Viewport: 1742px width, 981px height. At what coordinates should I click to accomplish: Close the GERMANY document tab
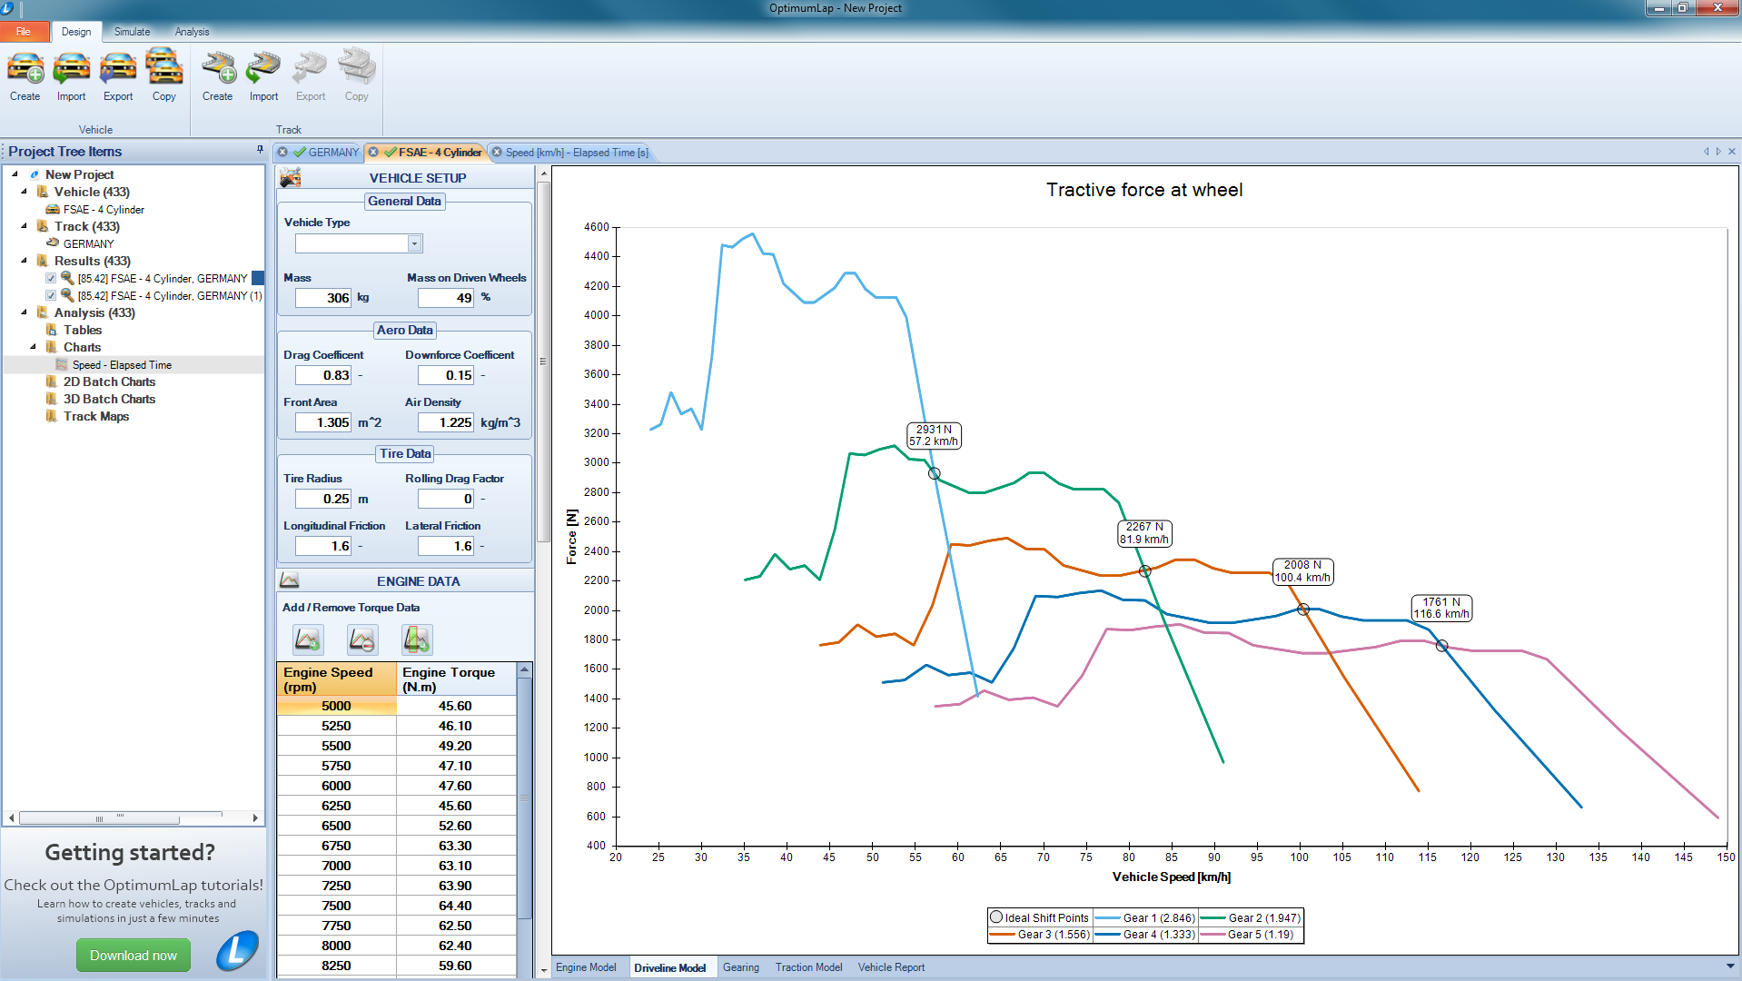click(x=282, y=152)
